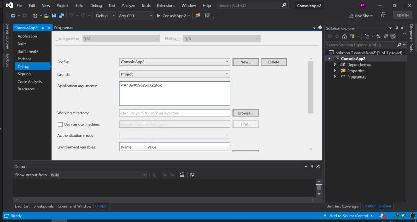
Task: Open the File menu
Action: pyautogui.click(x=19, y=6)
